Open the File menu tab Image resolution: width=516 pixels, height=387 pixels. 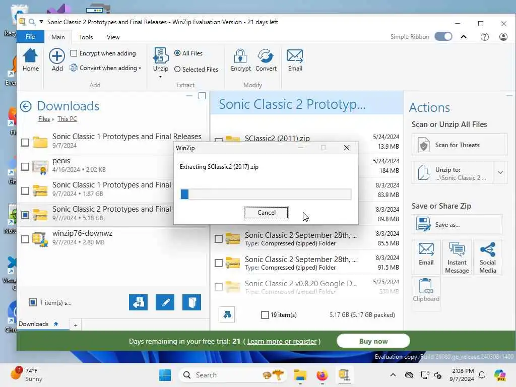pyautogui.click(x=30, y=37)
